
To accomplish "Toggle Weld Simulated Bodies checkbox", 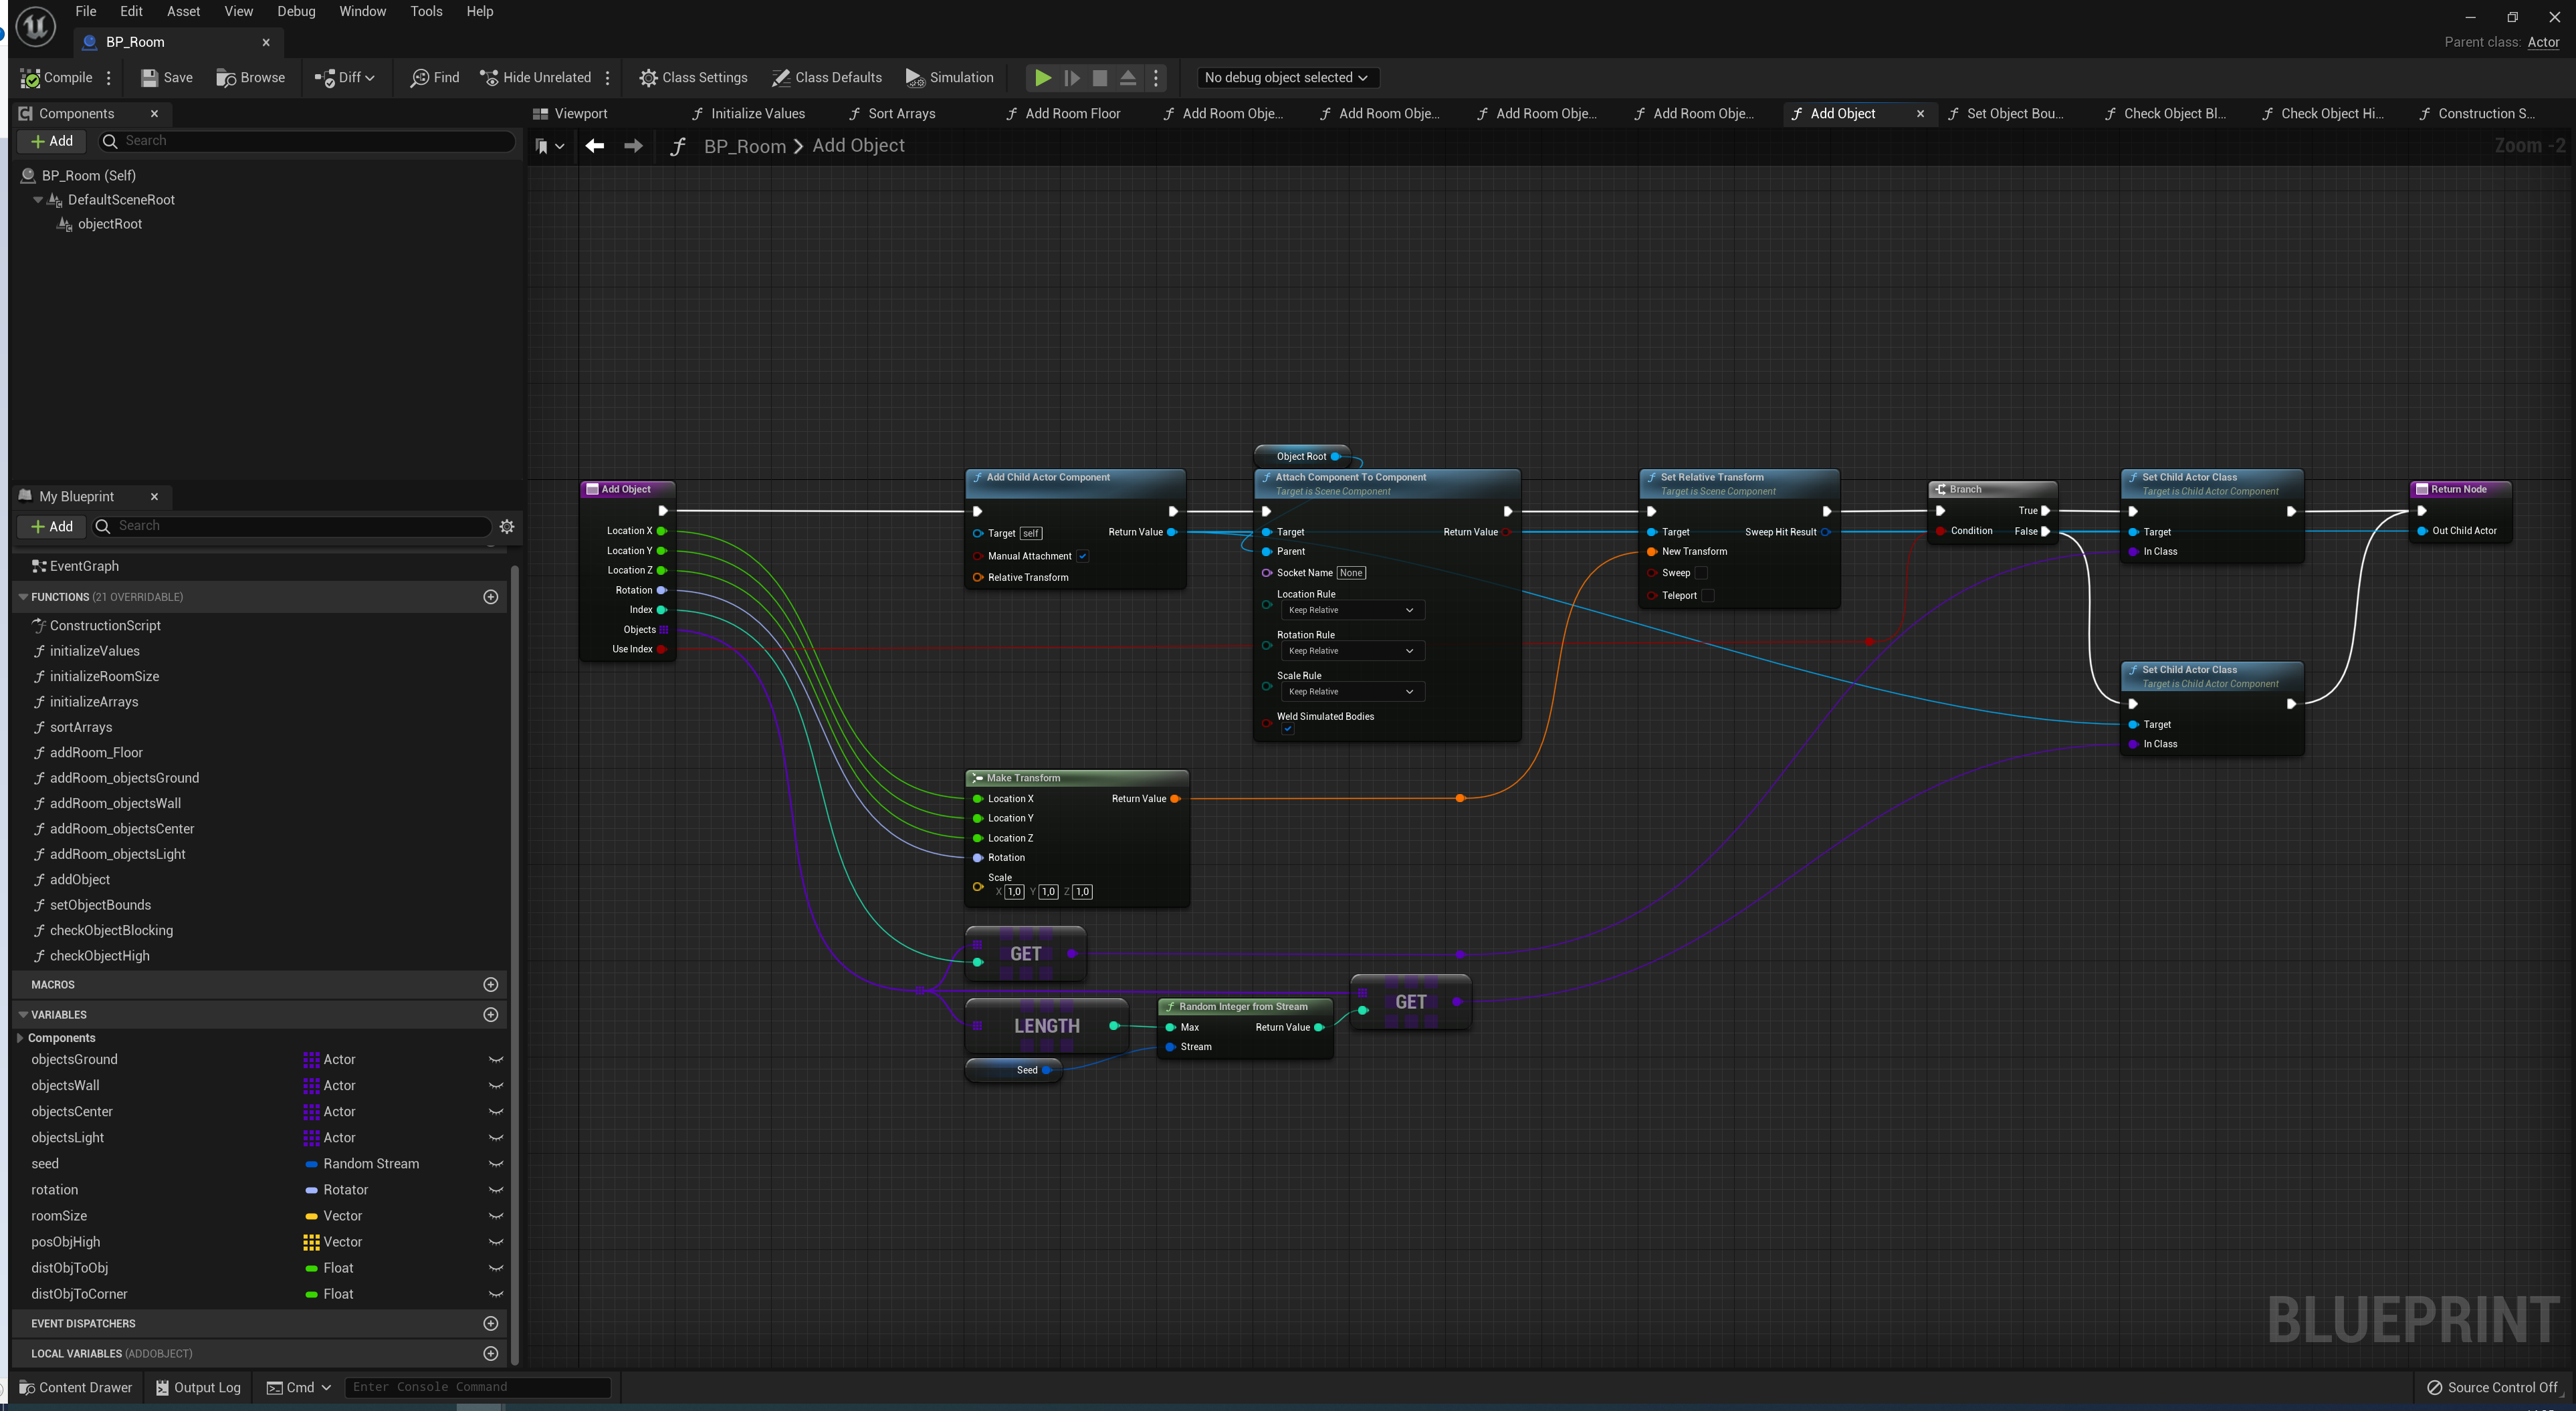I will click(x=1288, y=729).
